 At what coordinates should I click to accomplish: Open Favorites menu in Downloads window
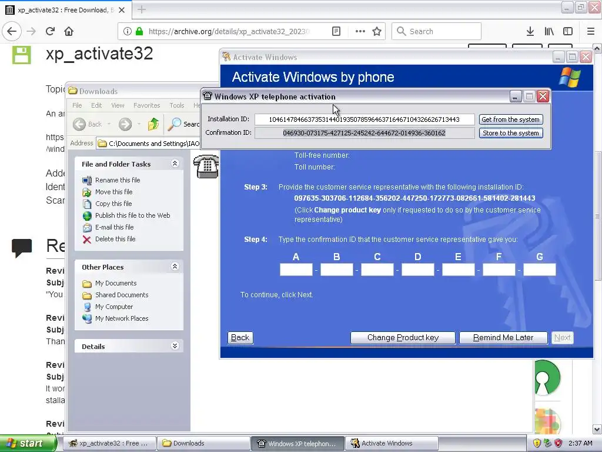tap(146, 105)
